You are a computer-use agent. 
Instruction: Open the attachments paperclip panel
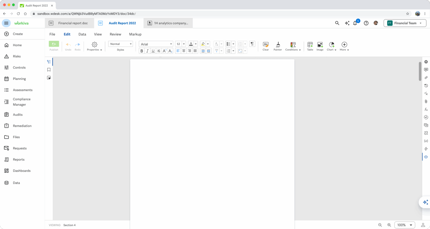point(426,101)
